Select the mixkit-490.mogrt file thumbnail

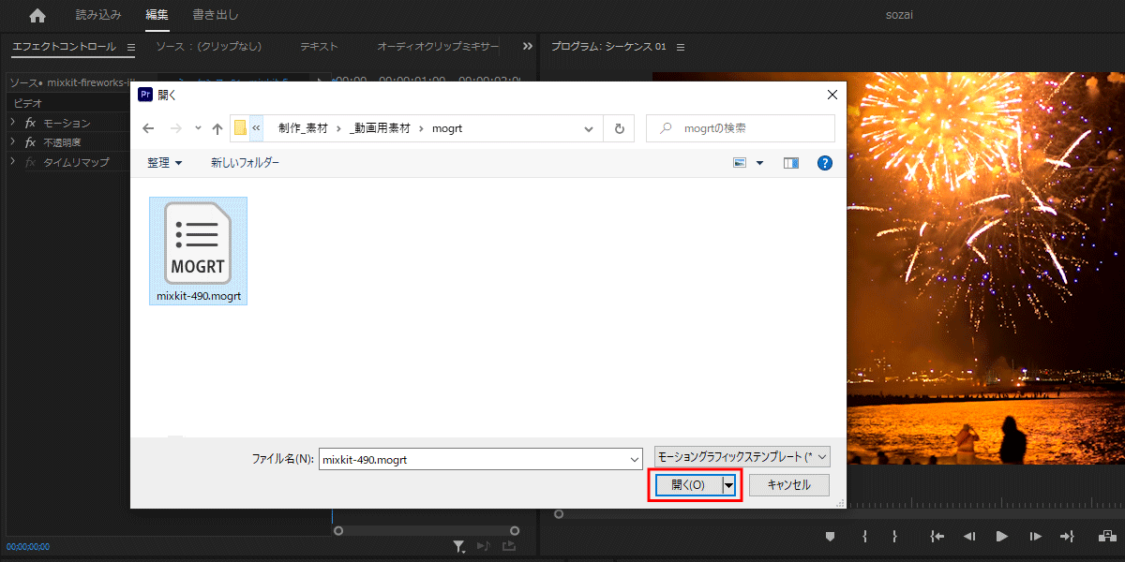197,244
